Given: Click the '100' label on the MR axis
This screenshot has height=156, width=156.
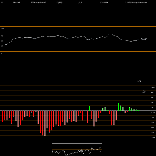Looking at the screenshot, I should pyautogui.click(x=153, y=88).
